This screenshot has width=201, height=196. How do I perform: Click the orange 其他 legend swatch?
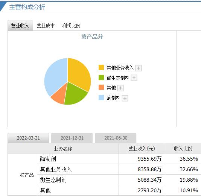pos(101,87)
